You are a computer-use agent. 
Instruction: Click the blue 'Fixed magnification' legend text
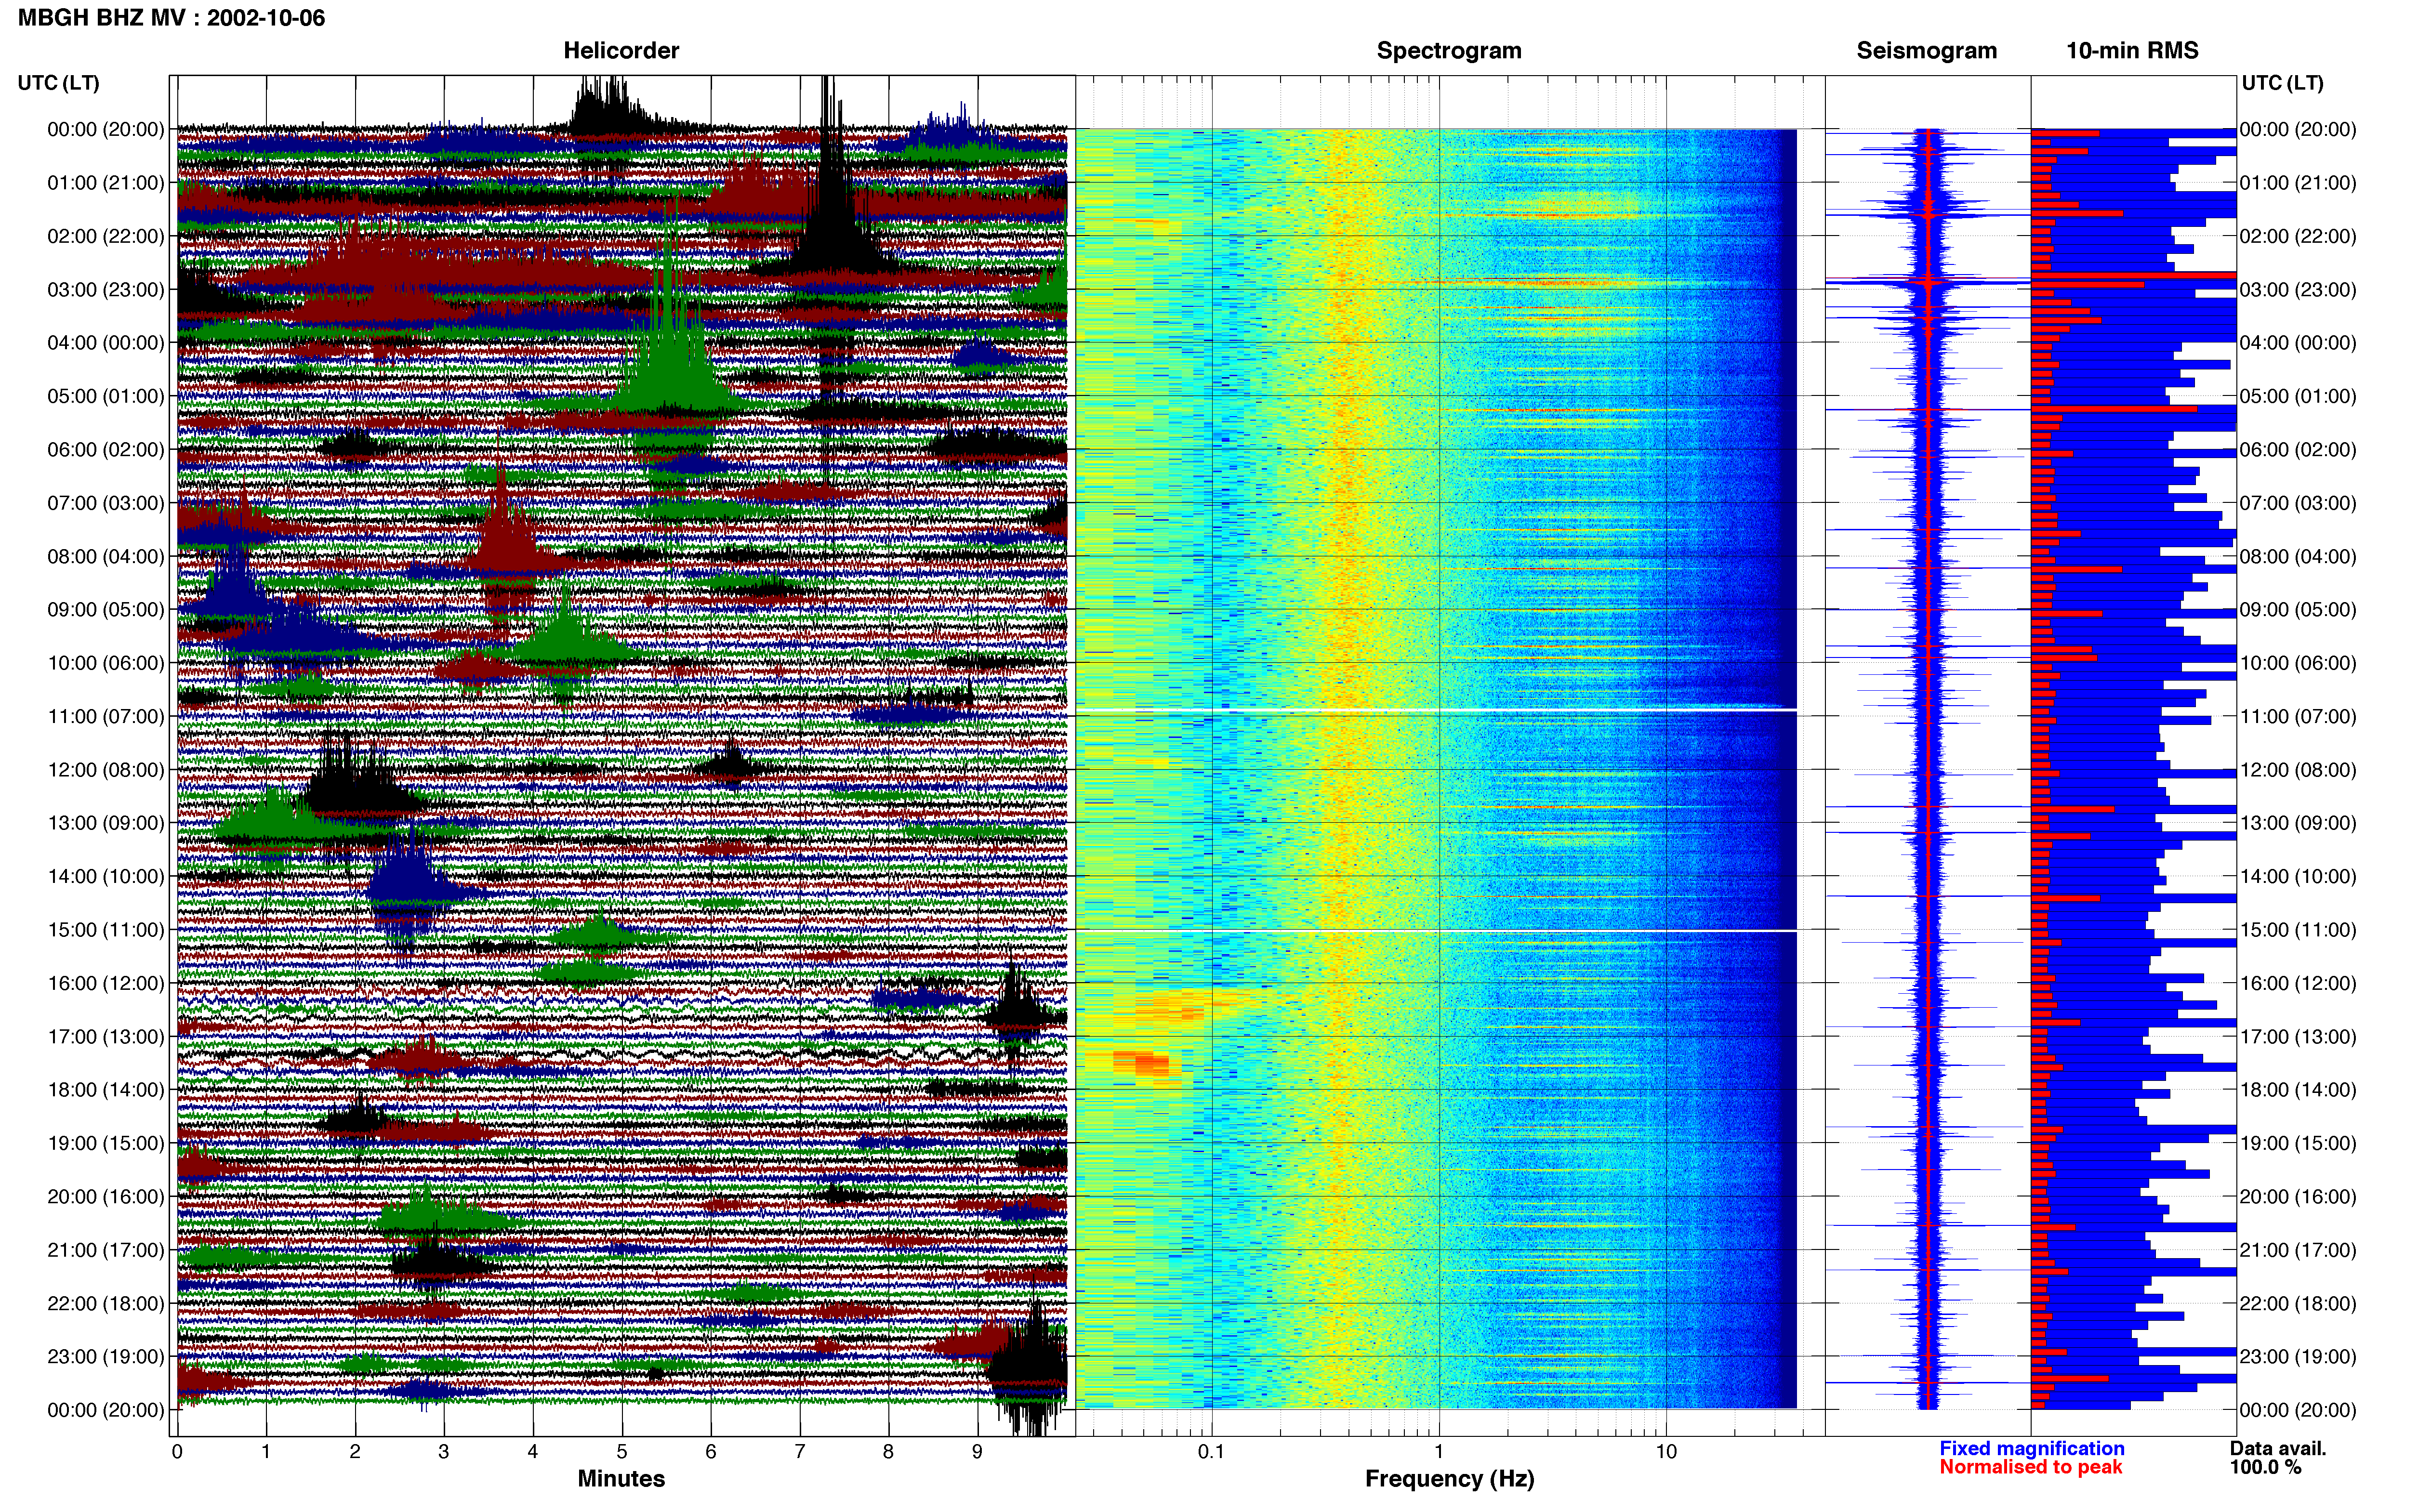[2032, 1448]
